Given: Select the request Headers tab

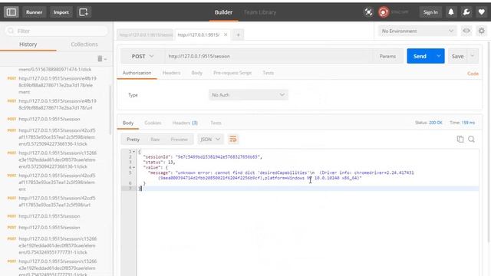Looking at the screenshot, I should click(171, 73).
